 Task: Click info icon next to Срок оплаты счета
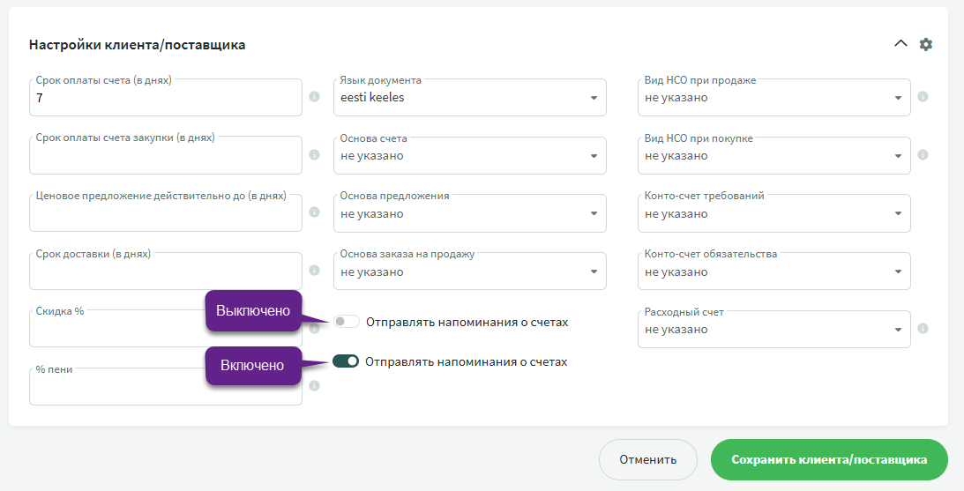pyautogui.click(x=314, y=97)
